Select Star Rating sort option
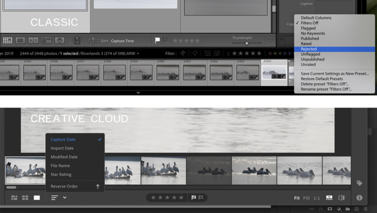The image size is (377, 213). click(x=75, y=174)
